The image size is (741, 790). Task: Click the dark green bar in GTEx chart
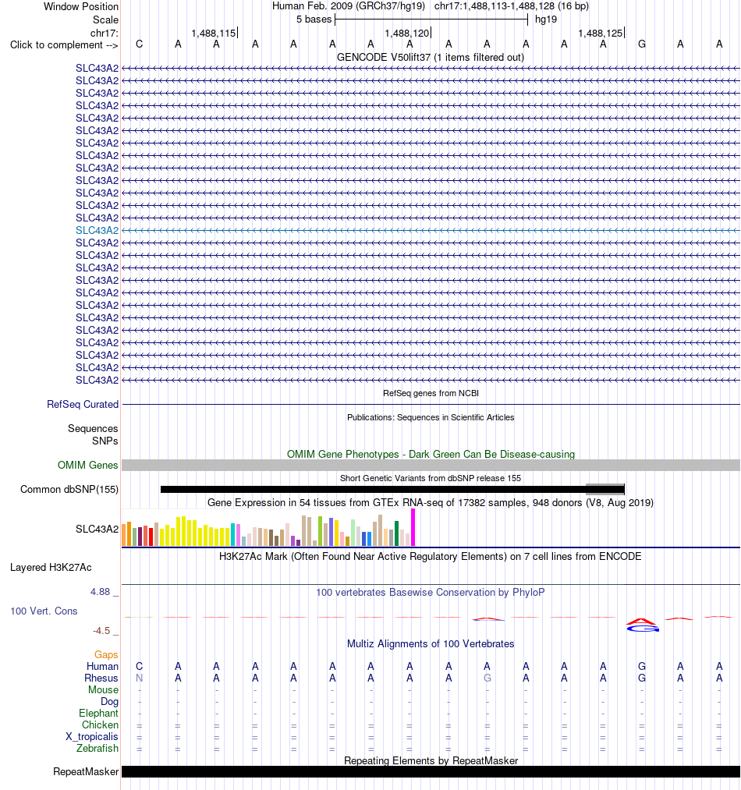(x=397, y=533)
